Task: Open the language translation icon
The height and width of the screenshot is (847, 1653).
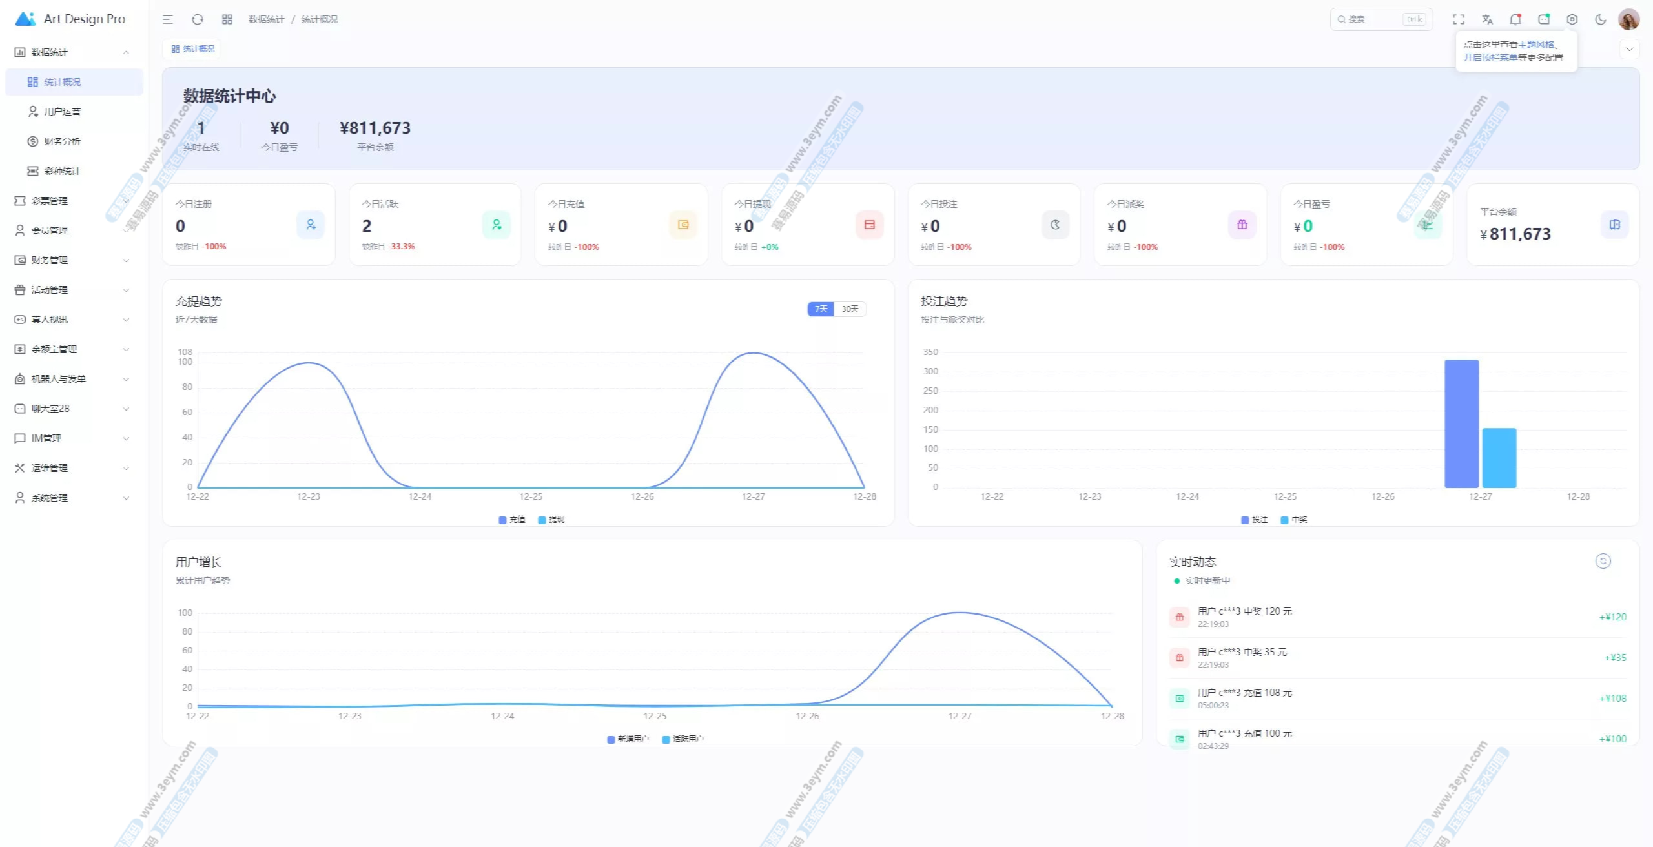Action: [x=1487, y=19]
